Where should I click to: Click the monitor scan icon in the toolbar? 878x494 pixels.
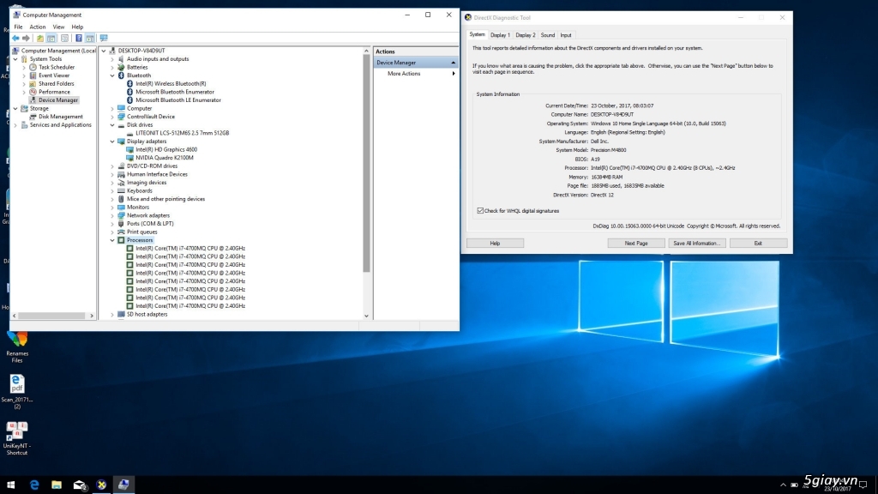tap(104, 39)
